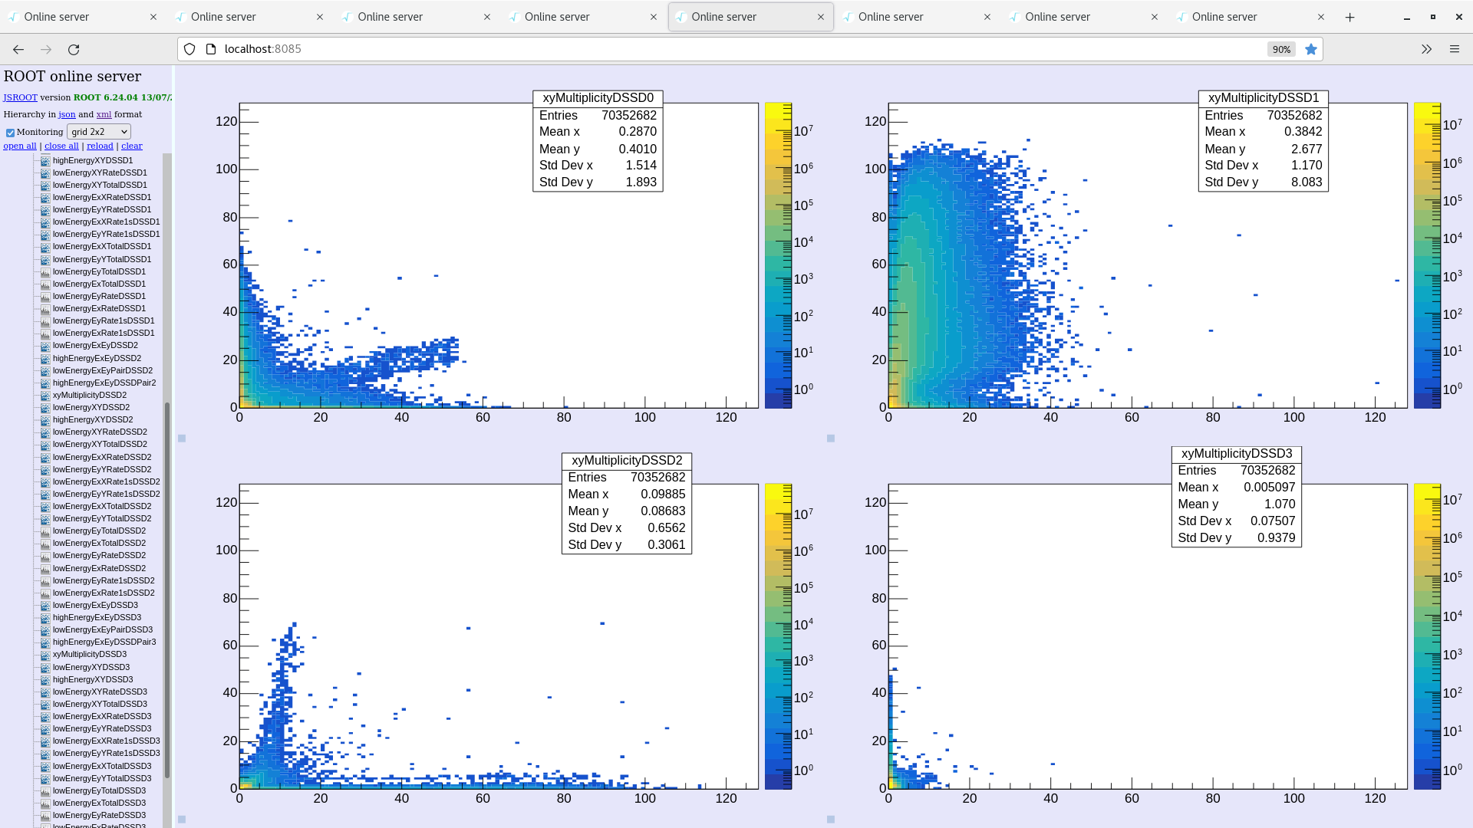The image size is (1473, 828).
Task: Click browser reload icon
Action: pyautogui.click(x=74, y=49)
